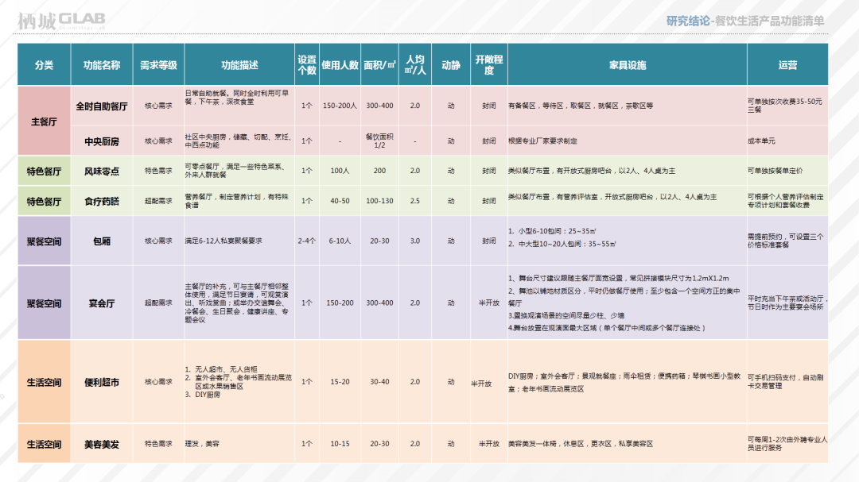The image size is (859, 482).
Task: Click the 美容美发 function name
Action: click(101, 444)
